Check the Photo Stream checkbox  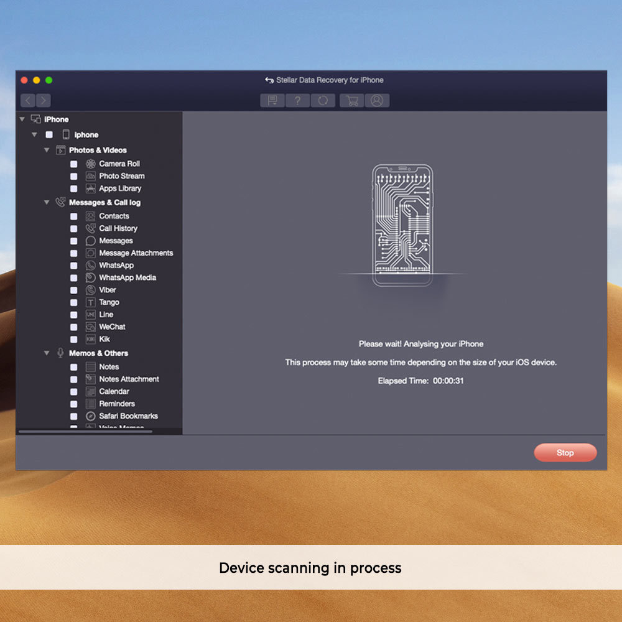74,176
